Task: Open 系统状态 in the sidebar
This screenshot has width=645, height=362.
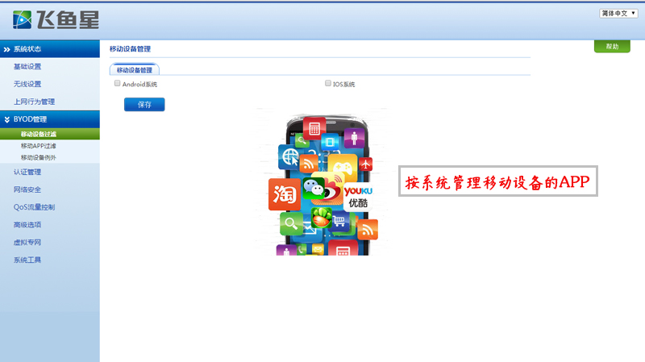Action: point(50,49)
